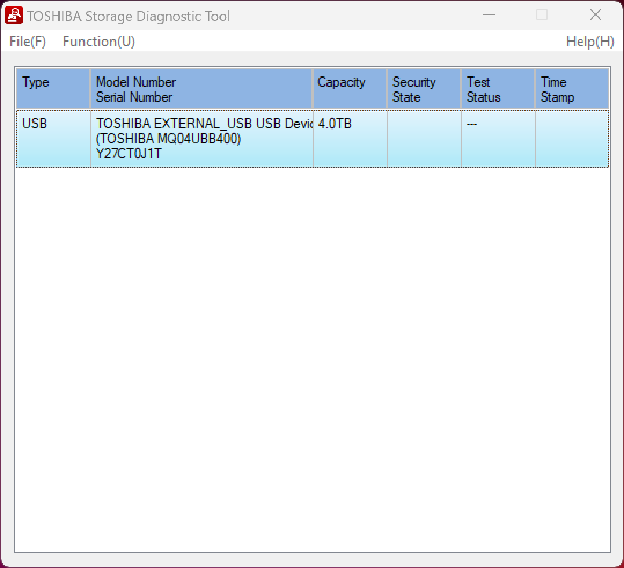Click the Time Stamp column header
Image resolution: width=624 pixels, height=568 pixels.
click(570, 88)
